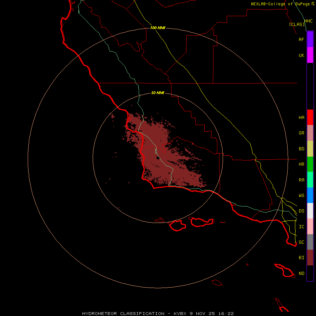Screen dimensions: 316x316
Task: Select the RA light green swatch
Action: pyautogui.click(x=310, y=180)
